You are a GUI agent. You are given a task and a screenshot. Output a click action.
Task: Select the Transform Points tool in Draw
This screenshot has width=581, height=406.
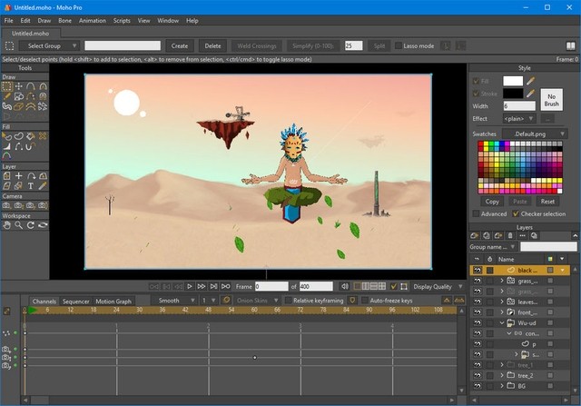[19, 87]
